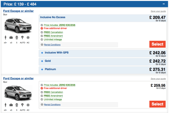Click the info icon beside first Rental Conditions
Image resolution: width=169 pixels, height=113 pixels.
(42, 45)
